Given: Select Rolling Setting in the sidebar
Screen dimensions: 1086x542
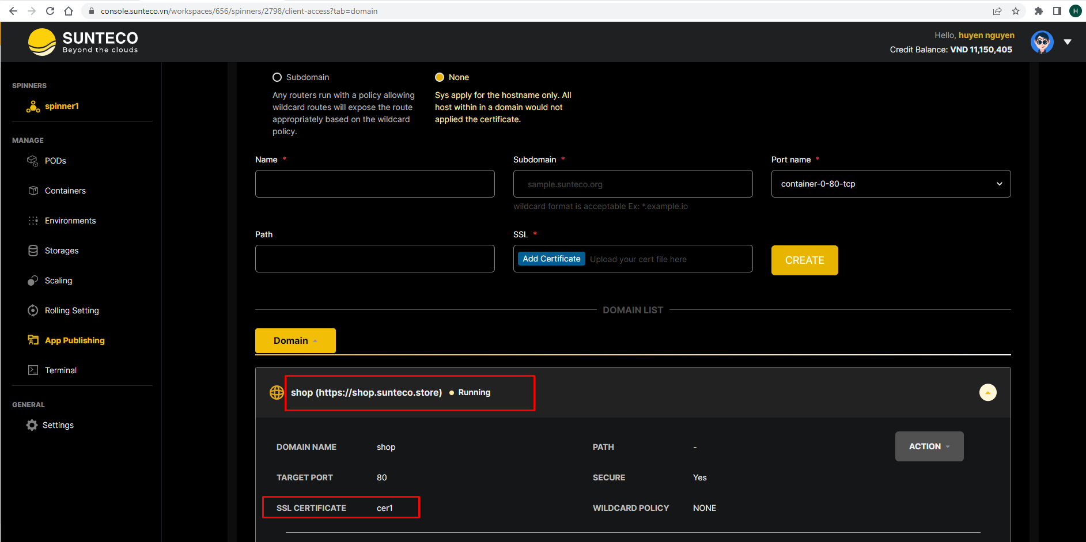Looking at the screenshot, I should (71, 310).
